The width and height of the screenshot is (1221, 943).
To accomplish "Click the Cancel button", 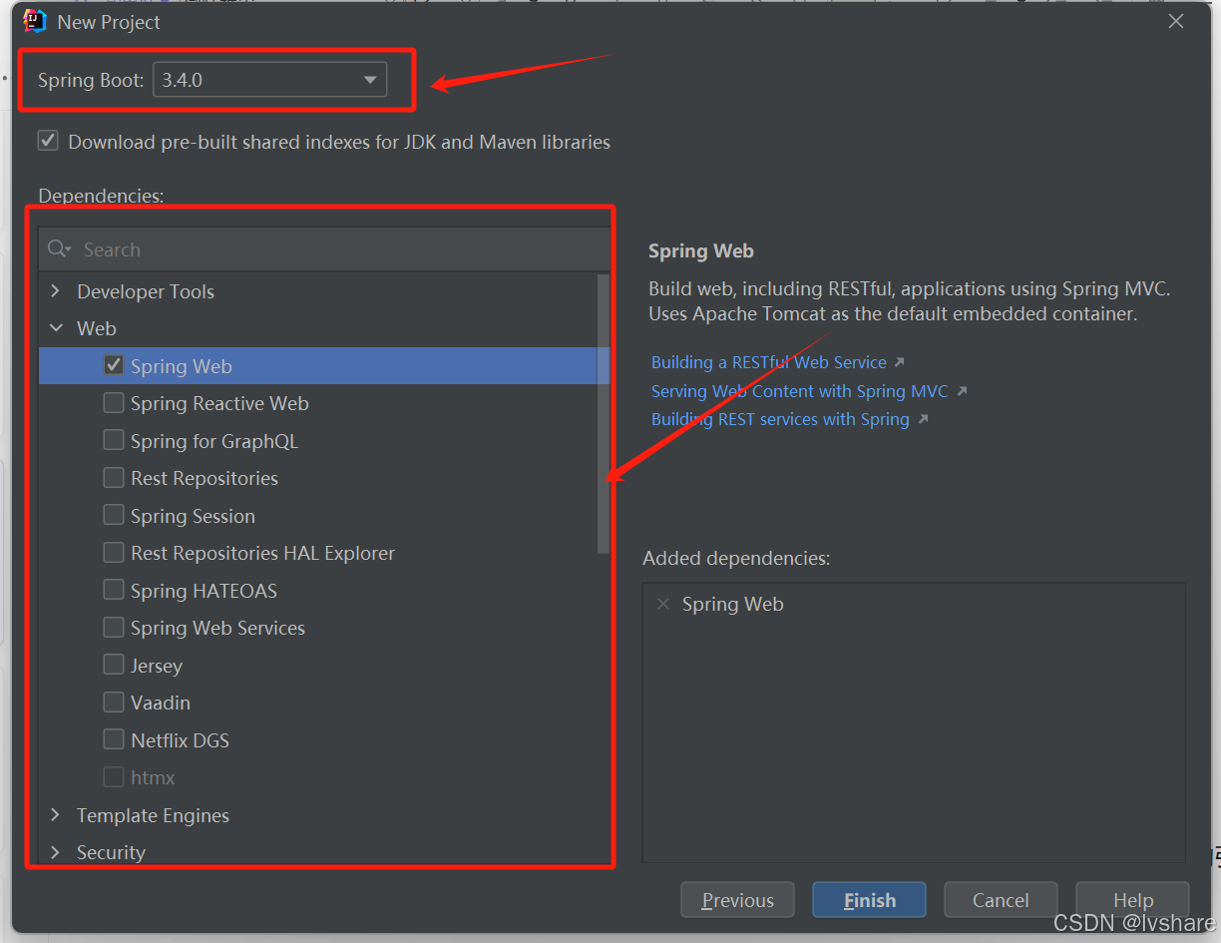I will click(x=1001, y=900).
